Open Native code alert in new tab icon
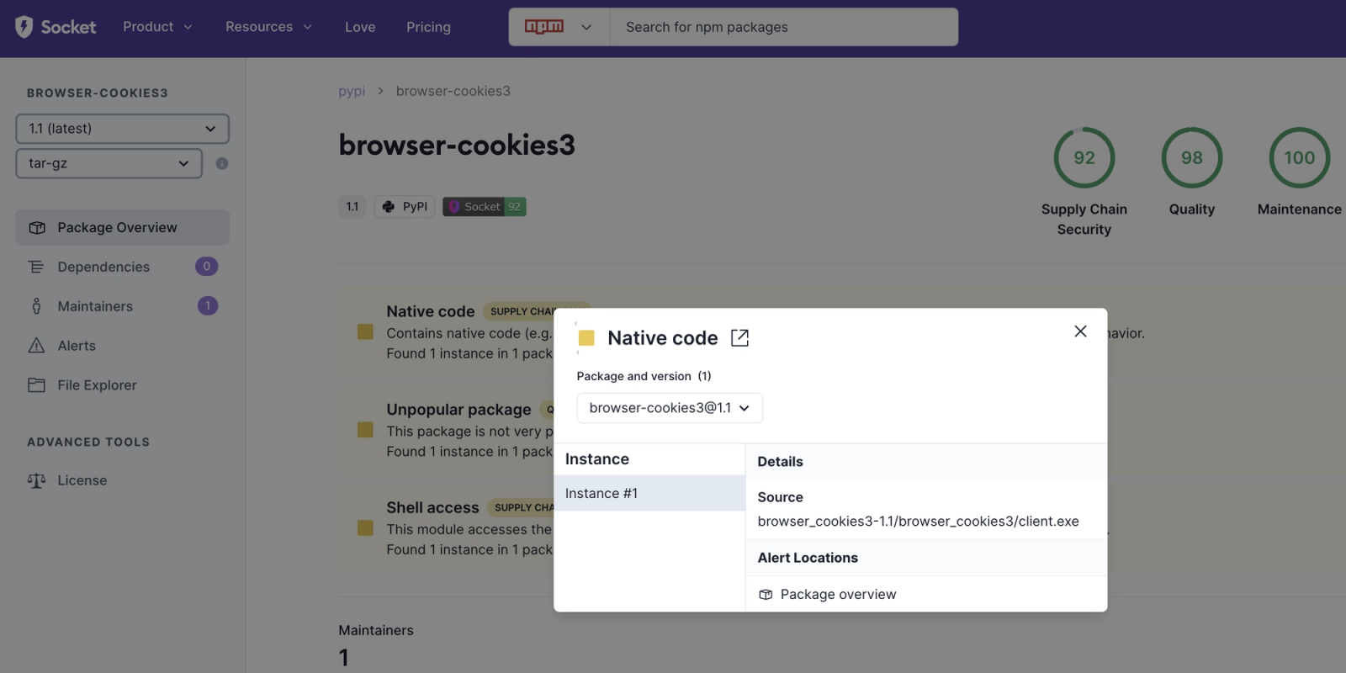The height and width of the screenshot is (673, 1346). 740,338
